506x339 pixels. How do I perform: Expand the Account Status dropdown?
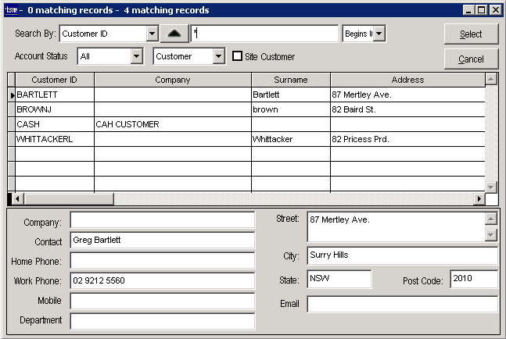click(x=136, y=56)
